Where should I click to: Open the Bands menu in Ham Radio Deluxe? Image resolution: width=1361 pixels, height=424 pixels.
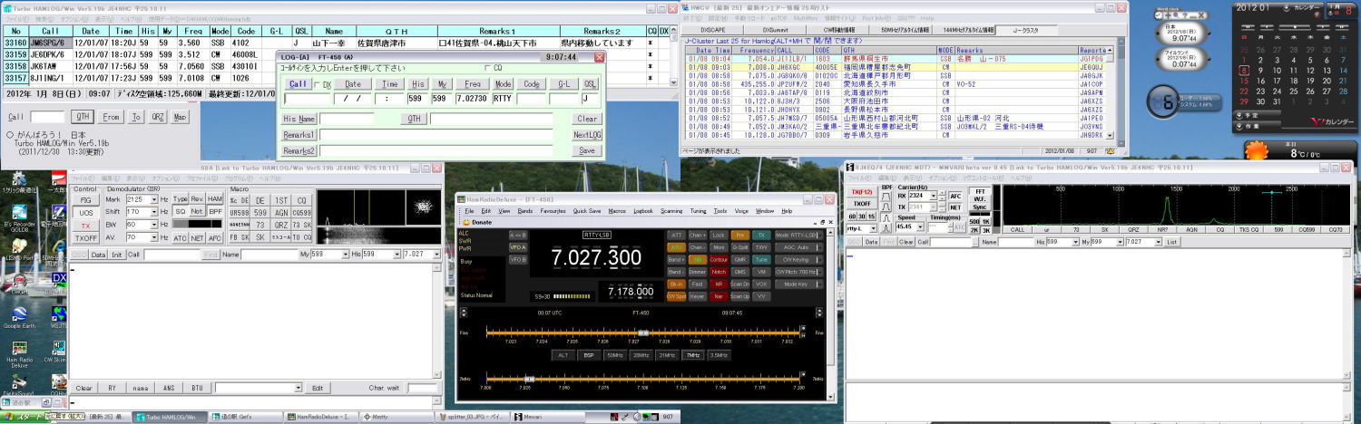pyautogui.click(x=524, y=211)
